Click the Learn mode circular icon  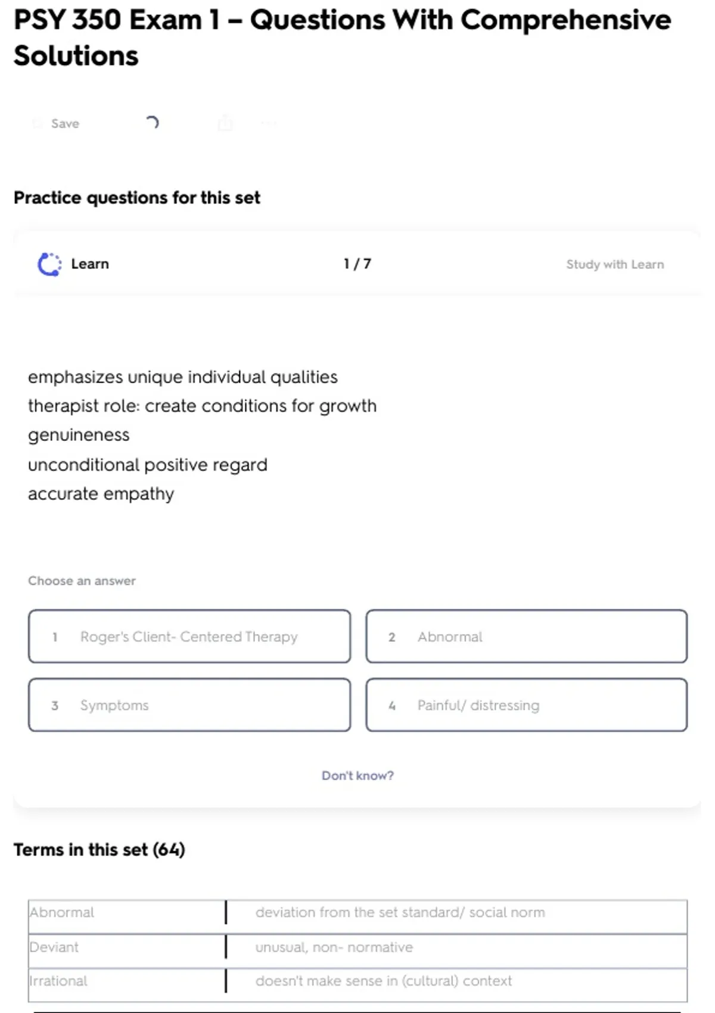[49, 264]
